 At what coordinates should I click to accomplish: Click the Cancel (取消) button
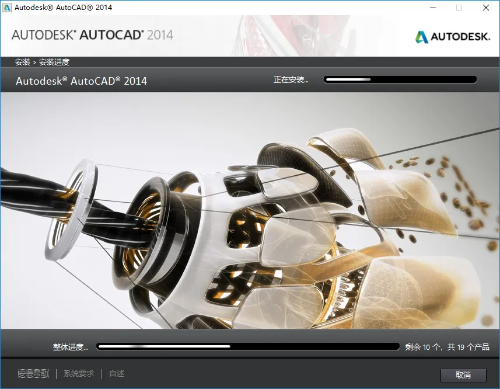point(463,375)
